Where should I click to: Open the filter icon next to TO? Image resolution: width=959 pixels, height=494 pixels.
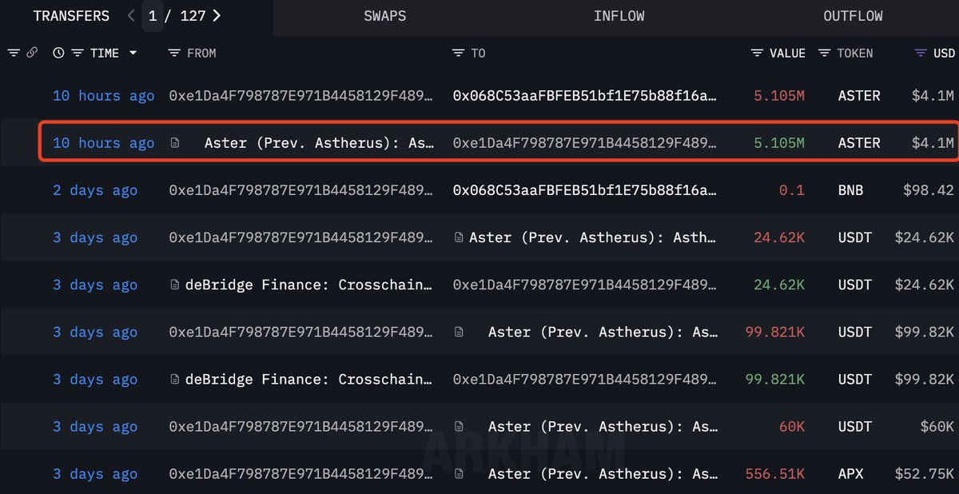(x=458, y=53)
